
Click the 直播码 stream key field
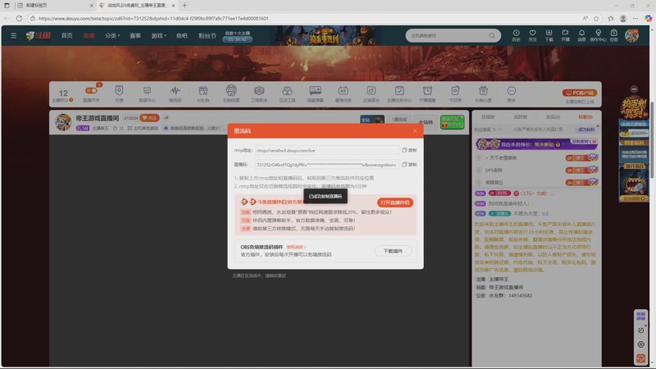click(x=326, y=165)
